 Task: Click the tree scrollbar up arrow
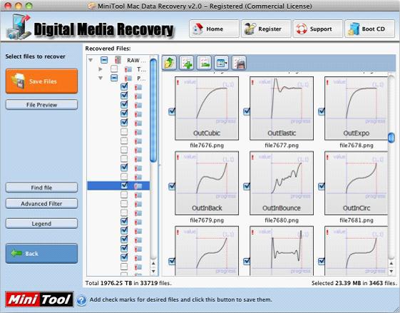pos(153,263)
